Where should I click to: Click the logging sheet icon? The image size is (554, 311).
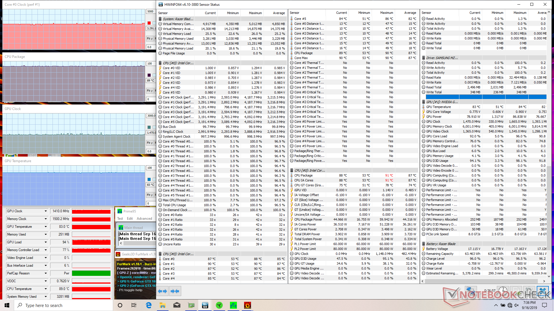[516, 290]
